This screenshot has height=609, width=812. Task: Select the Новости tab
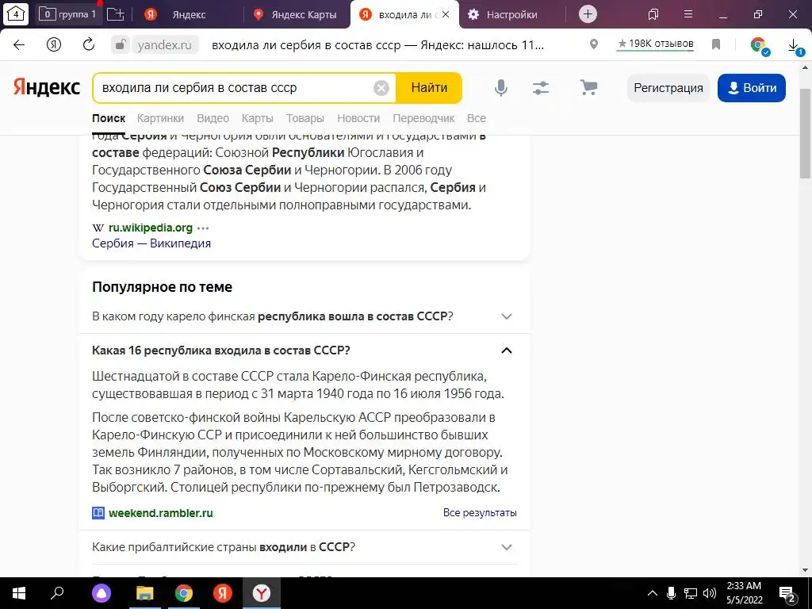coord(358,118)
